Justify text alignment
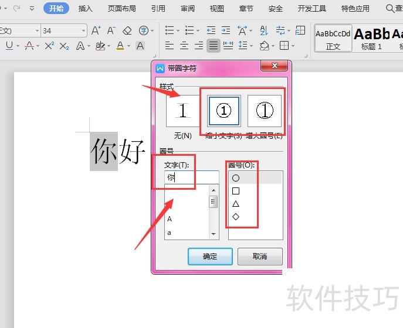The width and height of the screenshot is (403, 328). coord(214,46)
